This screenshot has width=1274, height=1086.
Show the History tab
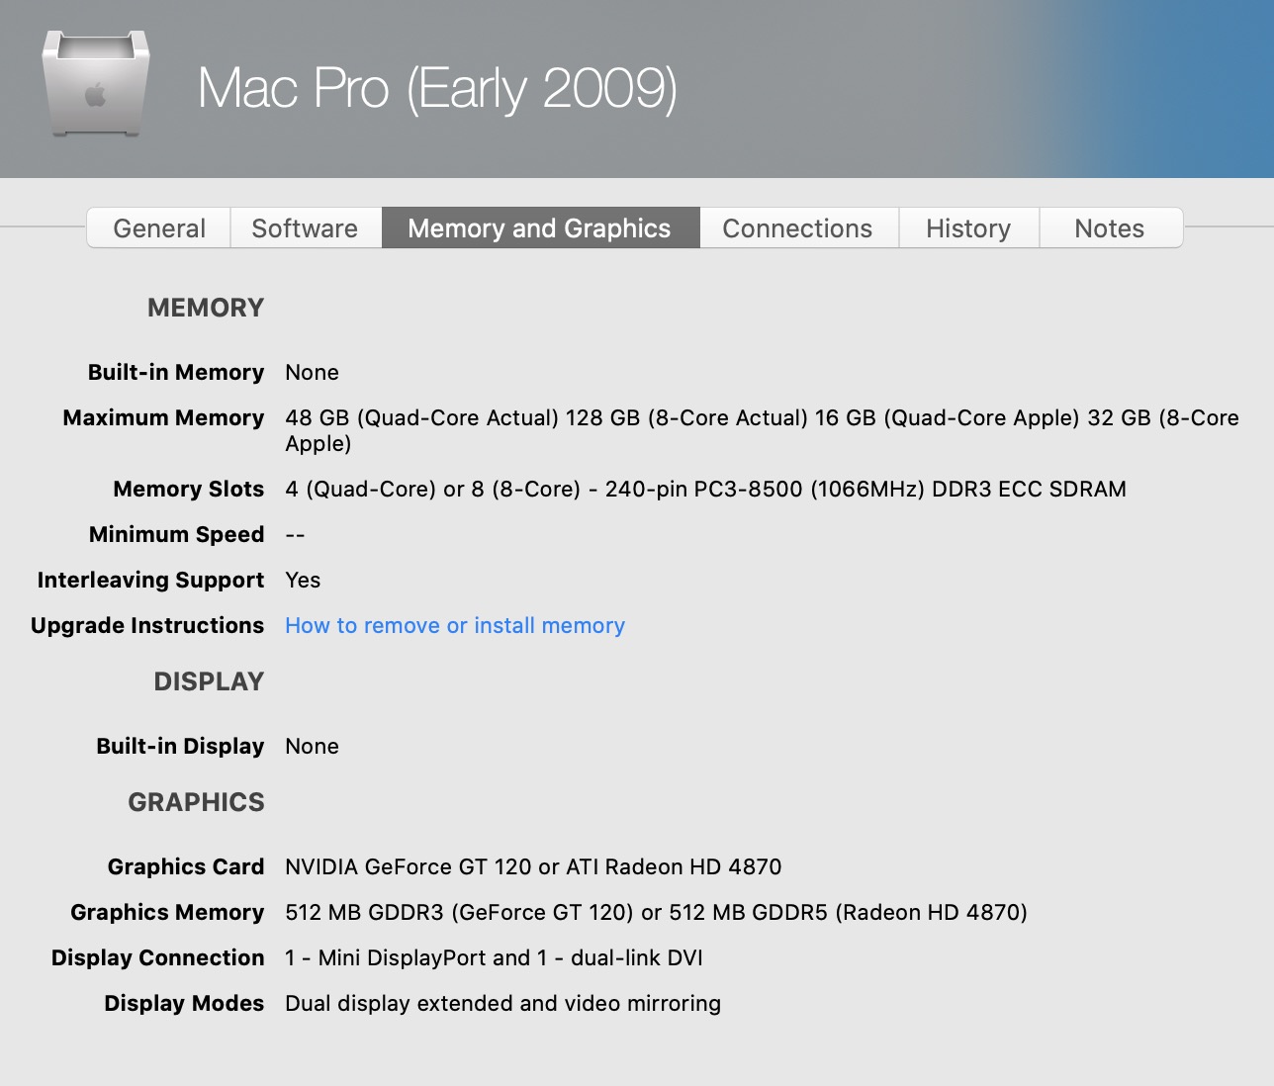[x=968, y=228]
